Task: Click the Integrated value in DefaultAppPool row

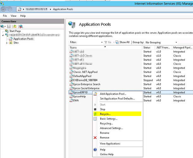Action: click(x=179, y=76)
